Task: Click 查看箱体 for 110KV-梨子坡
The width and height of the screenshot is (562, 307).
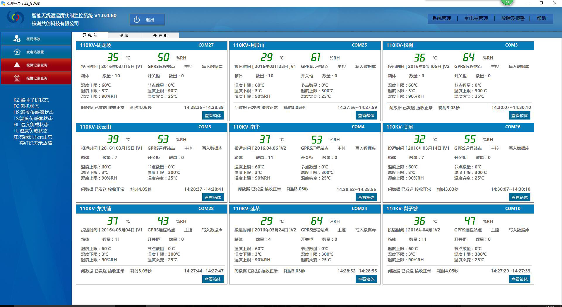Action: 520,279
